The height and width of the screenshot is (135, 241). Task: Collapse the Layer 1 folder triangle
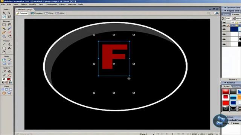[233, 25]
